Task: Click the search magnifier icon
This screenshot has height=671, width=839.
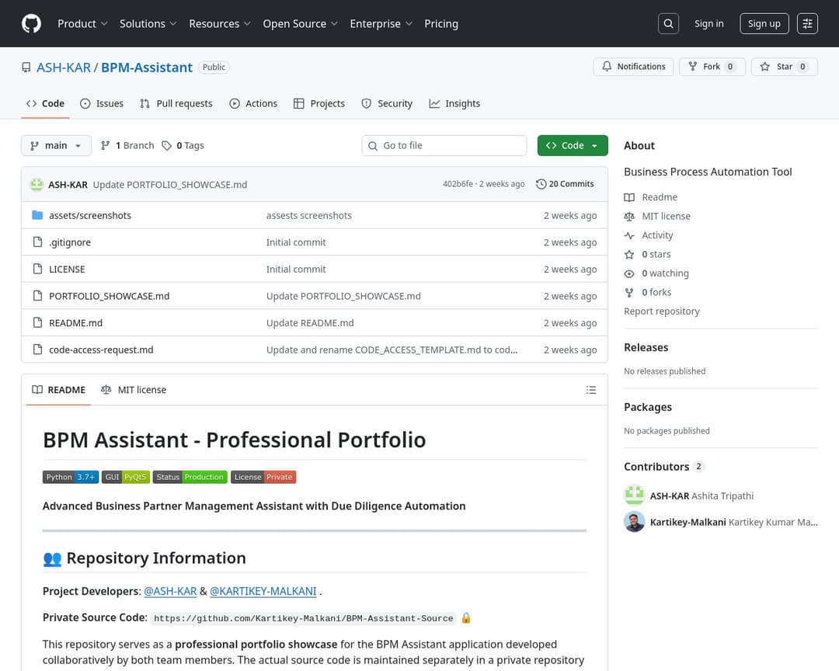Action: [x=668, y=23]
